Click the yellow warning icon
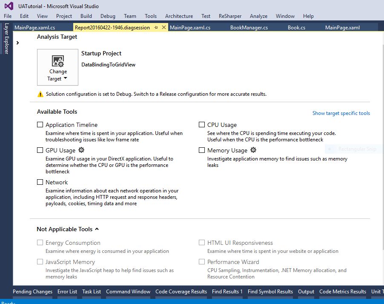 coord(40,94)
